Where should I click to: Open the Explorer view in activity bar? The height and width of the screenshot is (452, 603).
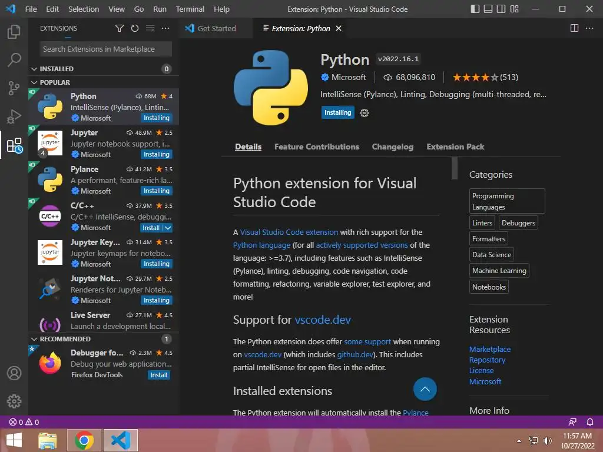[x=14, y=32]
